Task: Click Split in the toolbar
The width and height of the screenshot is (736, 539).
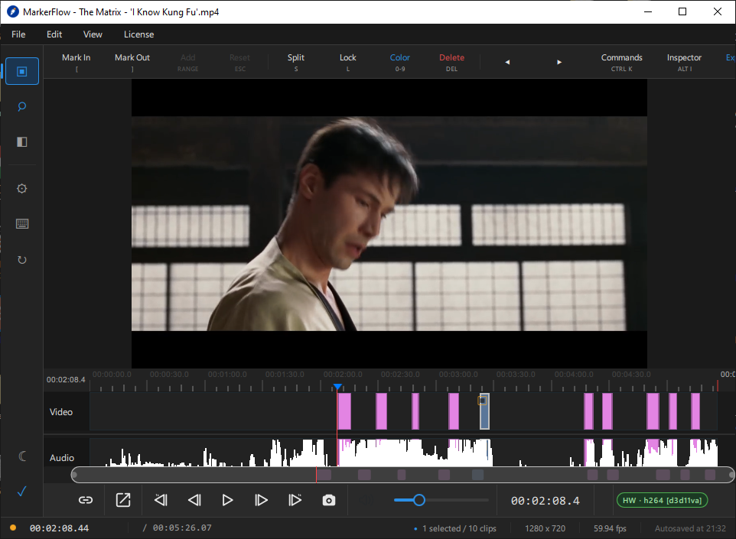Action: 296,62
